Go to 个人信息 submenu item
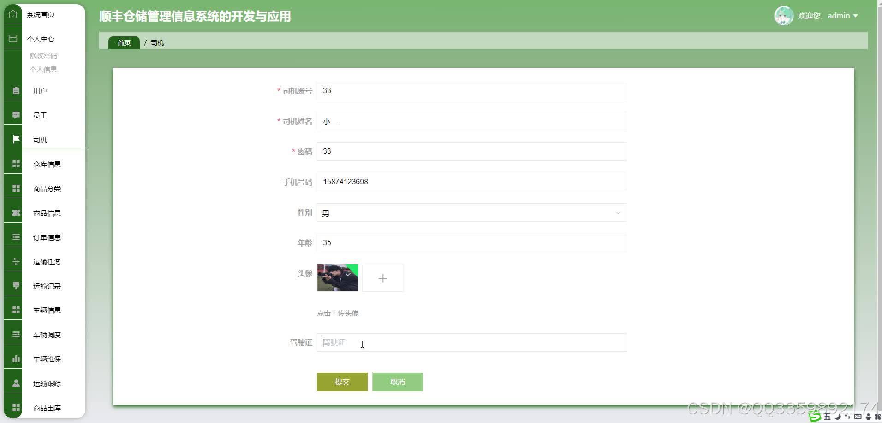882x423 pixels. tap(43, 69)
